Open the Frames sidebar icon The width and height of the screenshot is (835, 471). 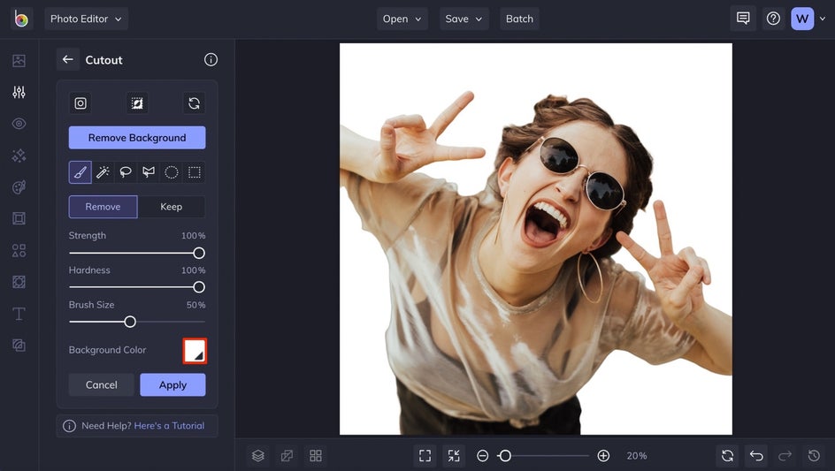click(19, 218)
